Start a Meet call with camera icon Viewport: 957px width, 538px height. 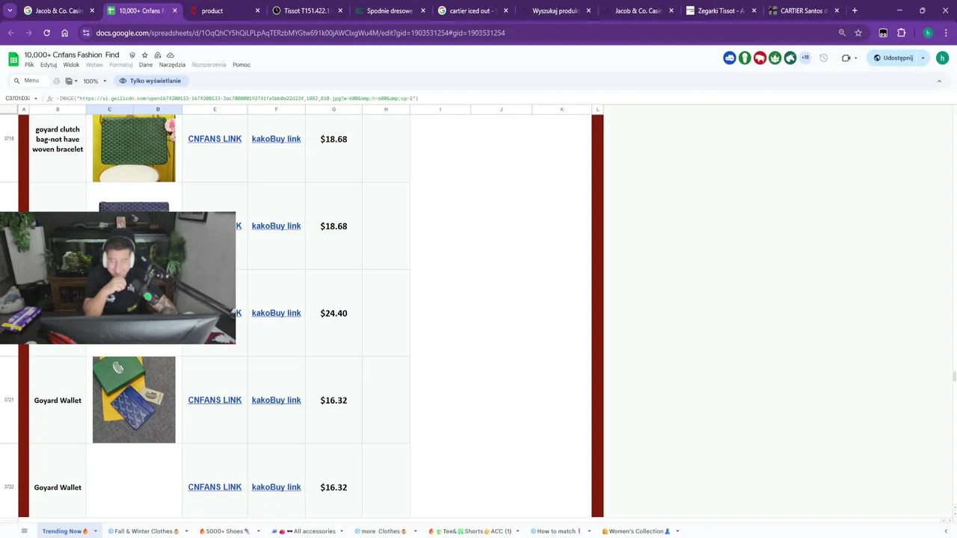(x=846, y=58)
